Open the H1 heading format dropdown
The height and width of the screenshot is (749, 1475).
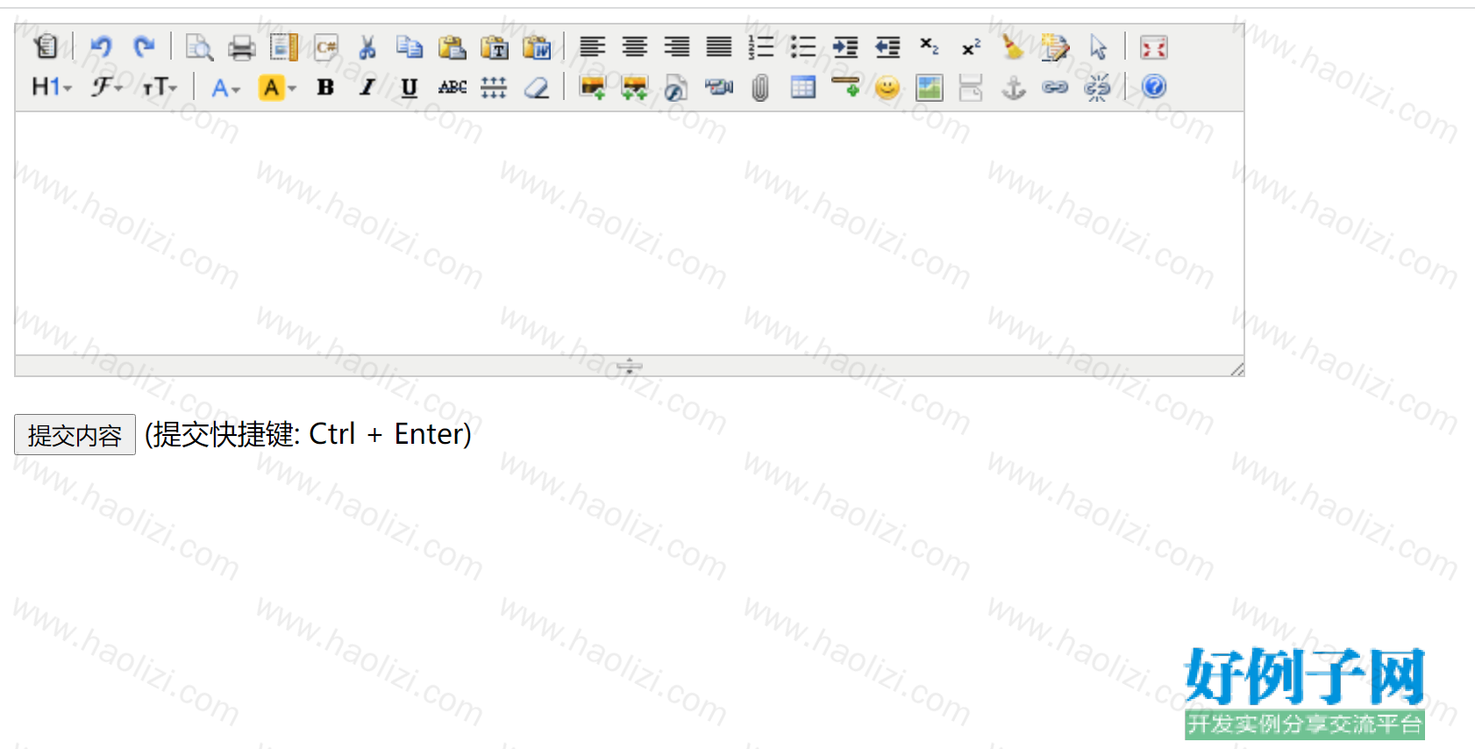click(x=52, y=87)
